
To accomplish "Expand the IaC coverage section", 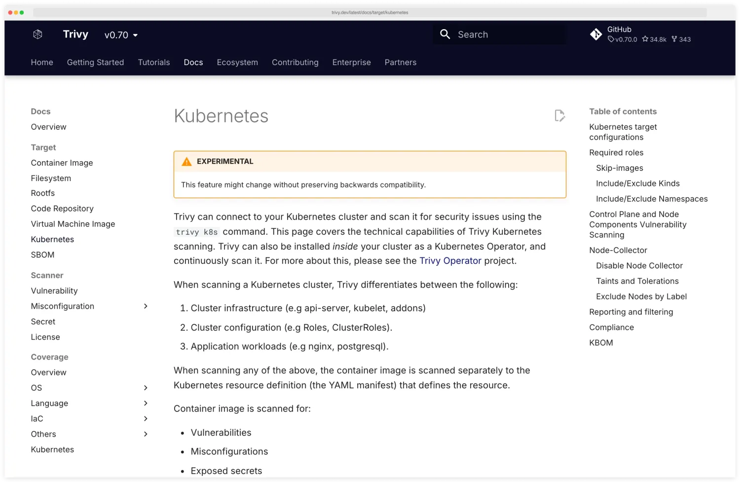I will 146,418.
